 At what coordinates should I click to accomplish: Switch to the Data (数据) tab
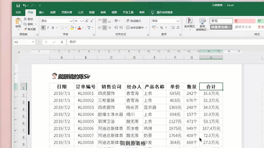[92, 12]
